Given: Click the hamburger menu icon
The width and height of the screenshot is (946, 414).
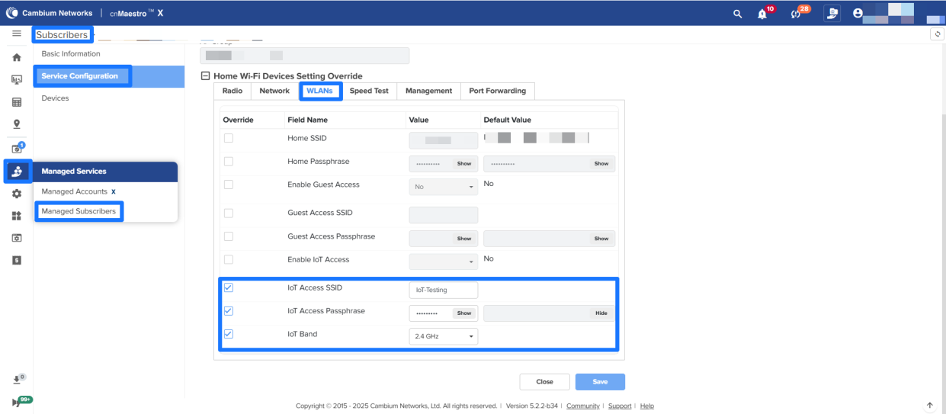Looking at the screenshot, I should pos(16,34).
